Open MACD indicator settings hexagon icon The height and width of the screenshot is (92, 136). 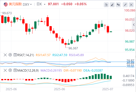coord(10,70)
